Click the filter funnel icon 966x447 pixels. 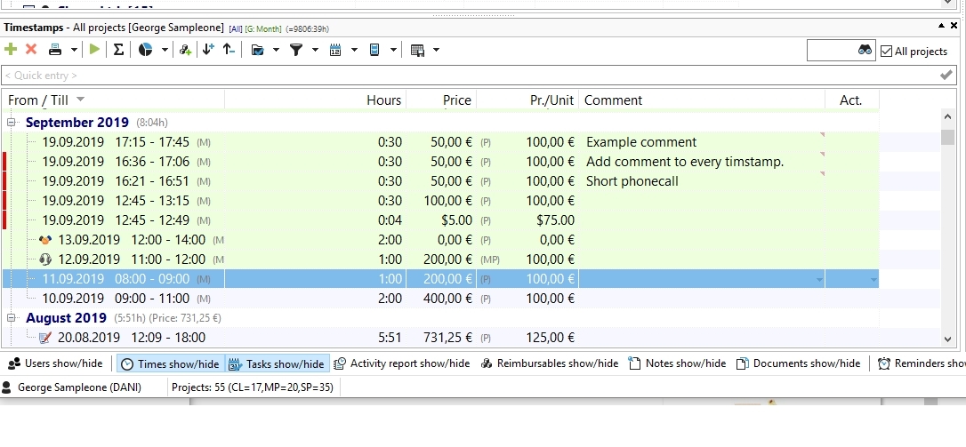coord(296,50)
